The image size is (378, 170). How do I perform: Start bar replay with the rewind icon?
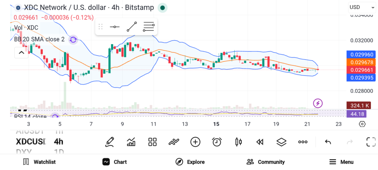(260, 142)
